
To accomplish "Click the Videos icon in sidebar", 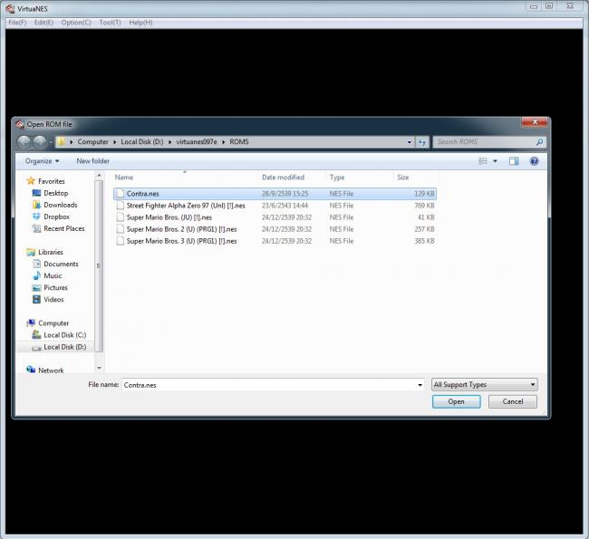I will 36,299.
